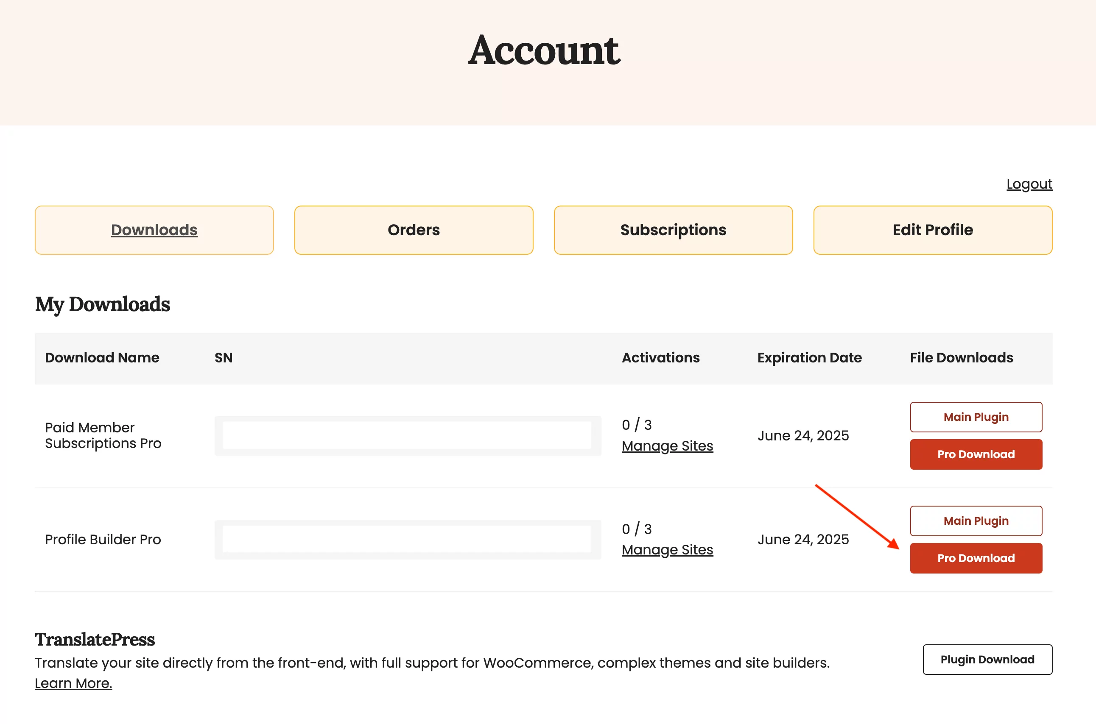Download Main Plugin for Profile Builder Pro
This screenshot has width=1096, height=724.
976,521
